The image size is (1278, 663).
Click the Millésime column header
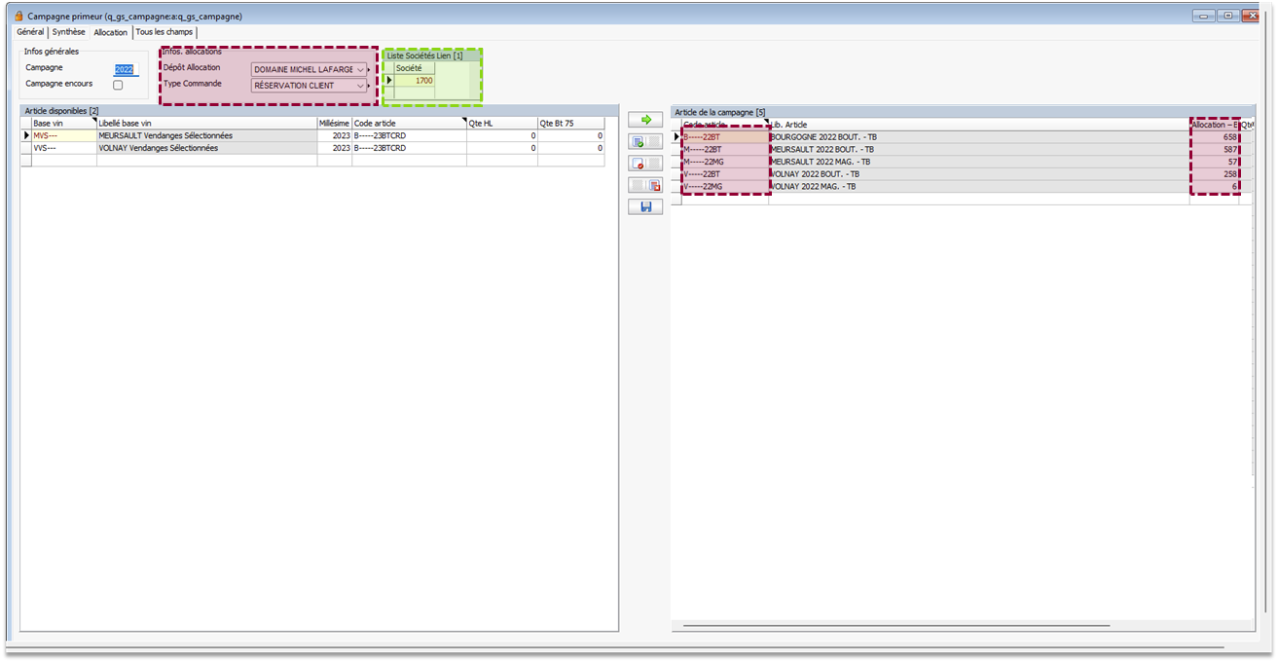click(334, 124)
